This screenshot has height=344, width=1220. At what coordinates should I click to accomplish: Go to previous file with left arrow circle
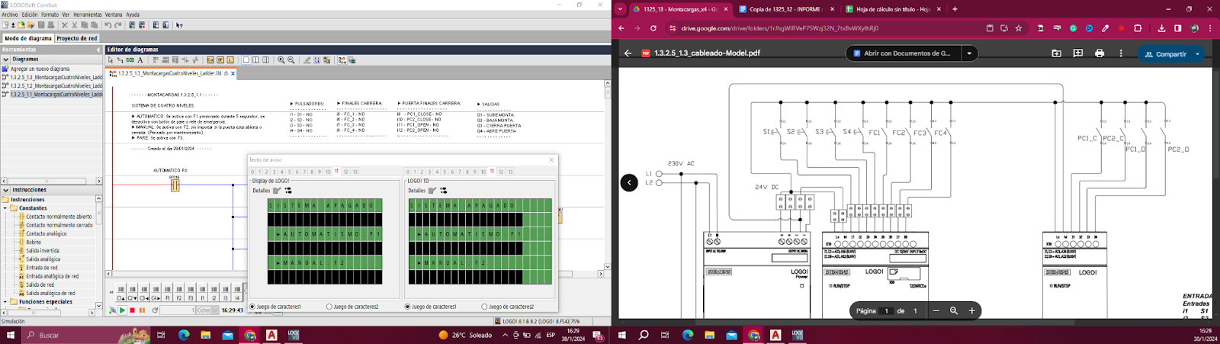point(629,182)
